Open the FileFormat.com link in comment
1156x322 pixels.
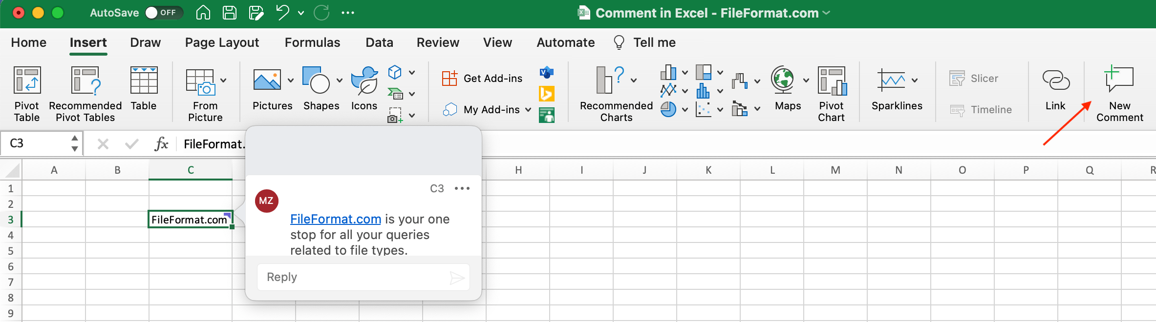(335, 219)
